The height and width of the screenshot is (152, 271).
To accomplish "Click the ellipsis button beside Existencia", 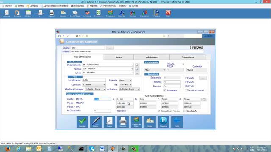I will tap(203, 78).
